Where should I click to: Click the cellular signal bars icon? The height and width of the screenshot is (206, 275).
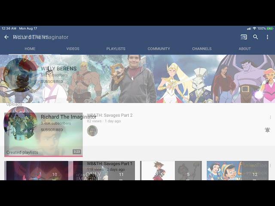pyautogui.click(x=249, y=29)
